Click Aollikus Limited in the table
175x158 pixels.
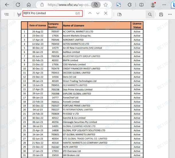(x=71, y=52)
